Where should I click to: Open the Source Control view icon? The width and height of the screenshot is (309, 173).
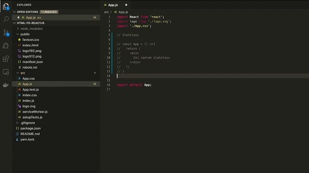(6, 33)
